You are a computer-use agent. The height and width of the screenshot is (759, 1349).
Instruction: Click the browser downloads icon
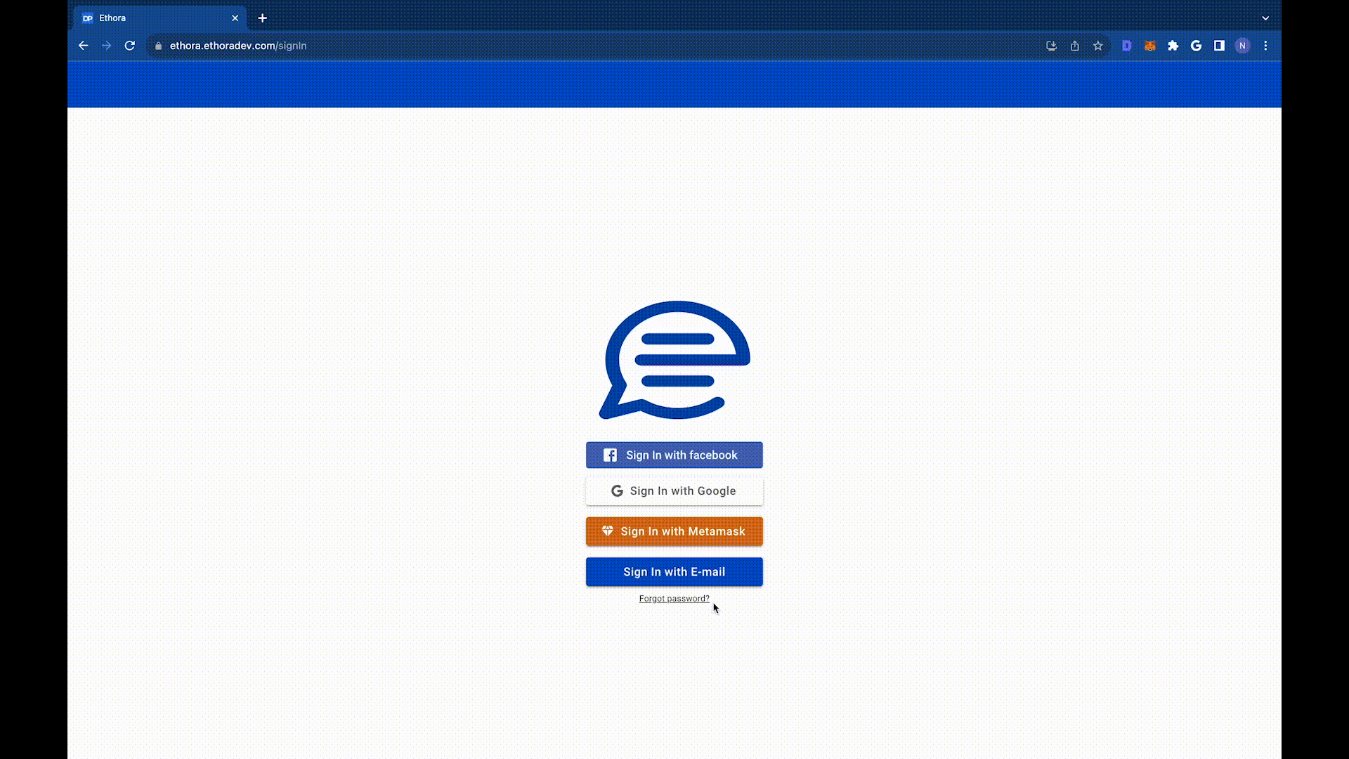point(1052,46)
